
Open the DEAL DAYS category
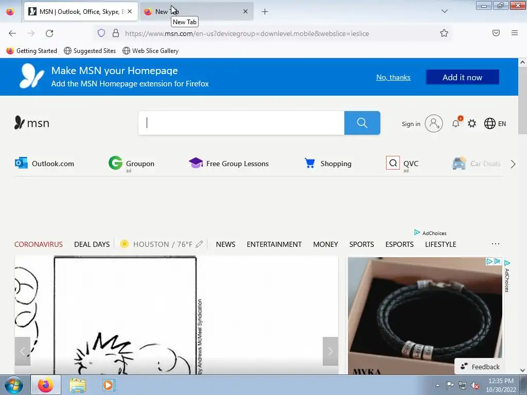pos(92,244)
